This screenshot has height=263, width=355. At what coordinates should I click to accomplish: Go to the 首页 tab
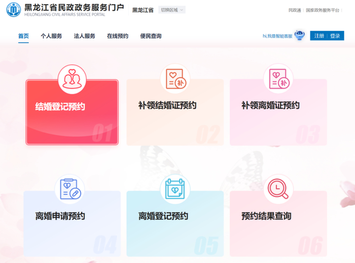(23, 36)
